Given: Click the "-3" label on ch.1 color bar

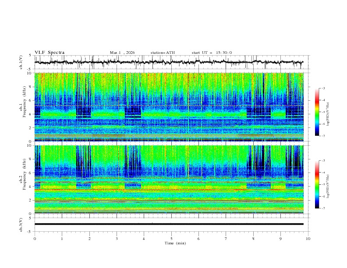Looking at the screenshot, I should (x=323, y=88).
